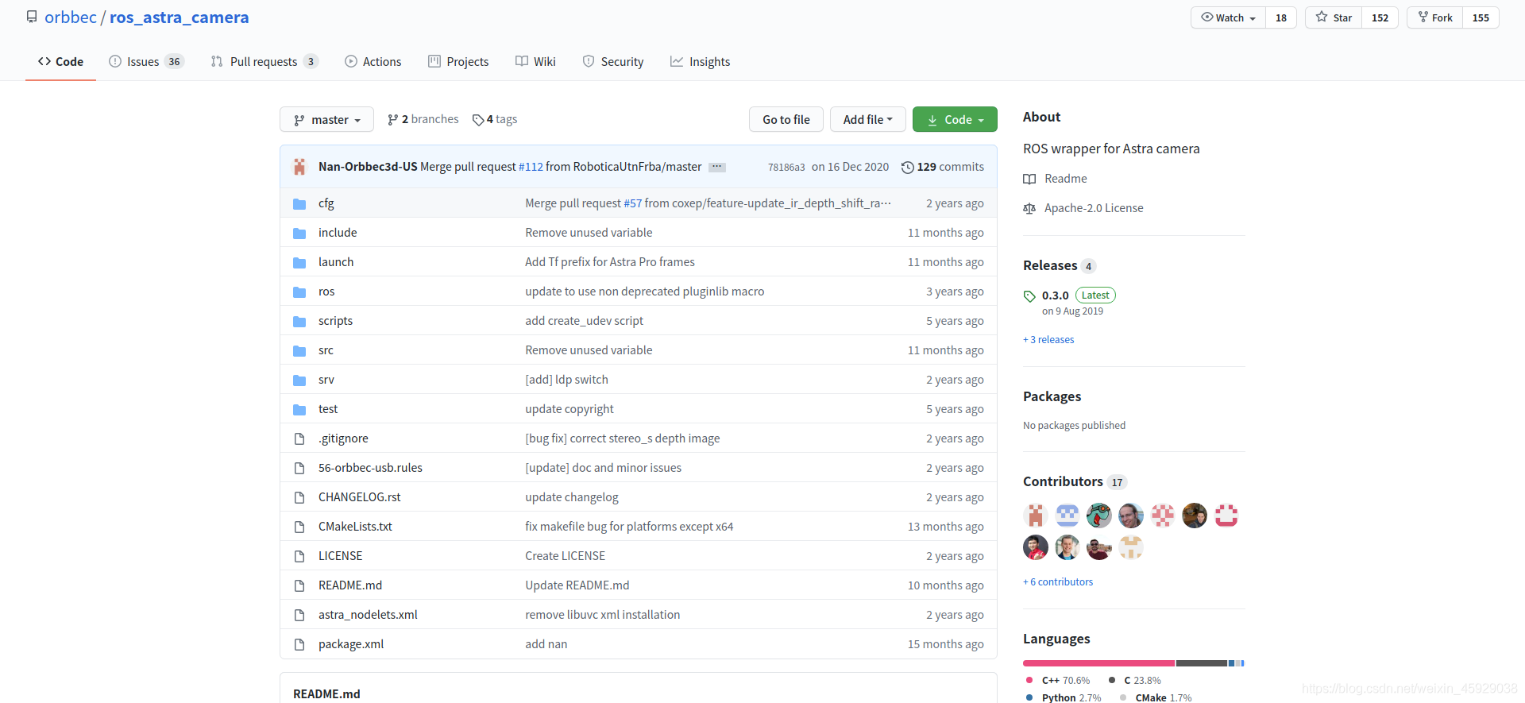Open the 56-orbbec-usb.rules file
The height and width of the screenshot is (703, 1525).
pyautogui.click(x=370, y=468)
